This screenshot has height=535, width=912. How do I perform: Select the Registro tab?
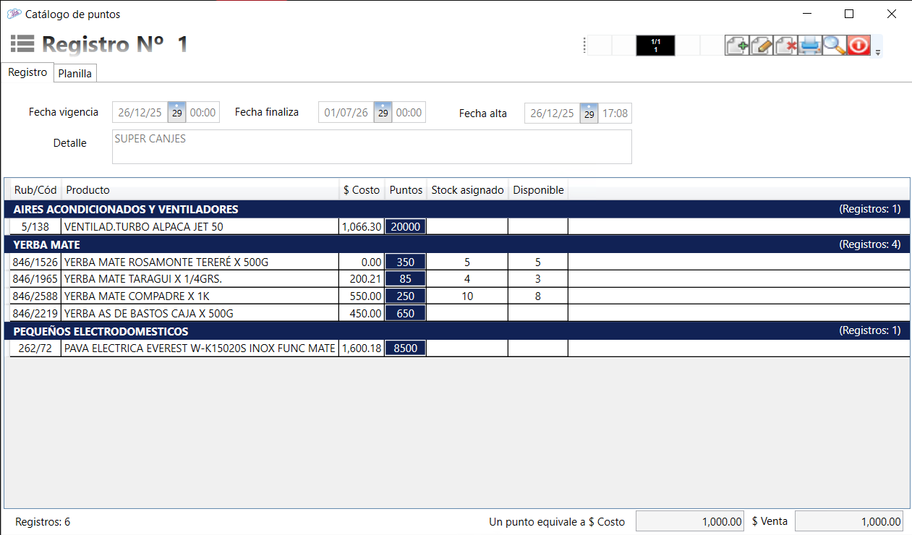pos(27,72)
